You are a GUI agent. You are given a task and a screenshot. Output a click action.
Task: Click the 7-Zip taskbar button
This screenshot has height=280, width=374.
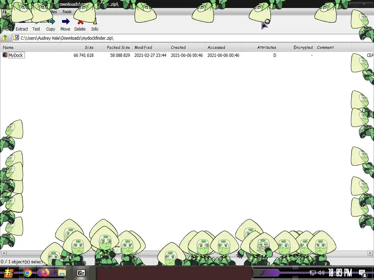coord(81,273)
